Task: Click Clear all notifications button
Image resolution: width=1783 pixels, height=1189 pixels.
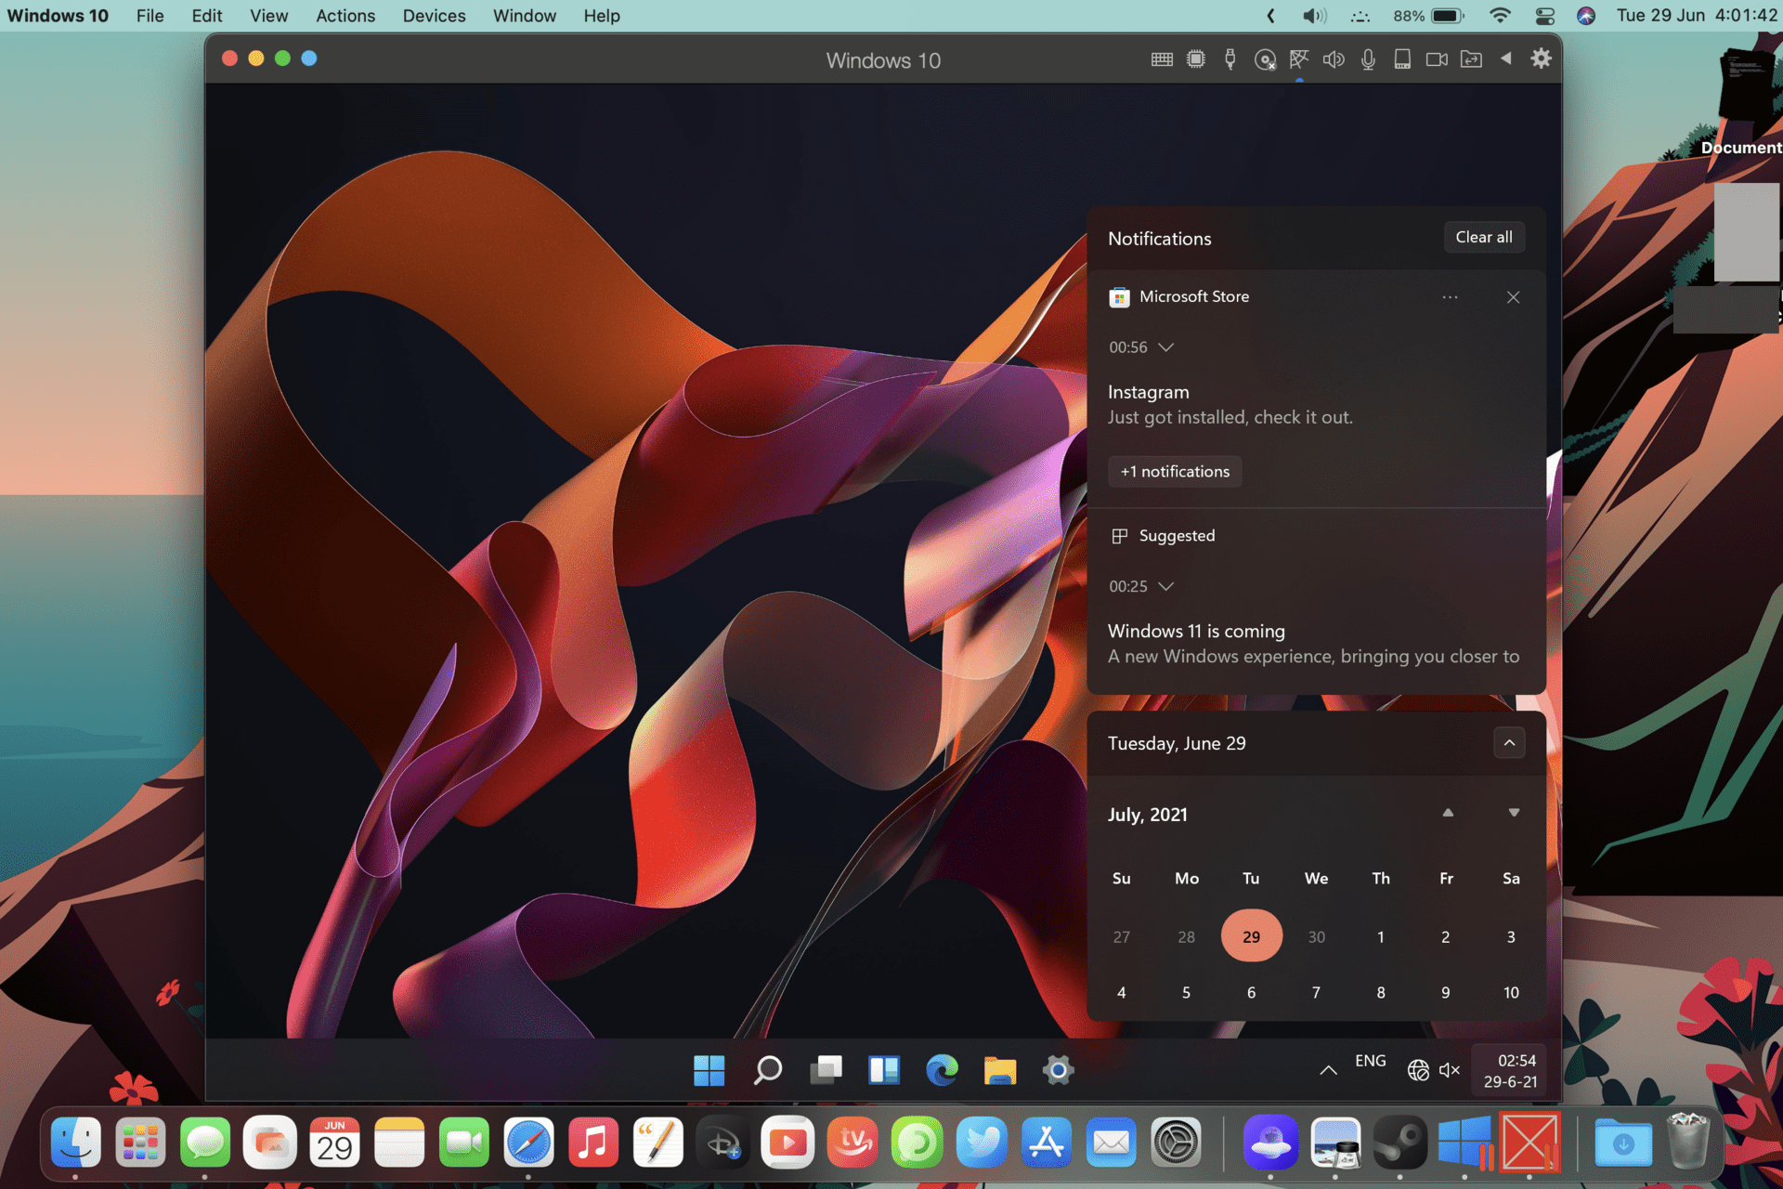Action: [x=1480, y=236]
